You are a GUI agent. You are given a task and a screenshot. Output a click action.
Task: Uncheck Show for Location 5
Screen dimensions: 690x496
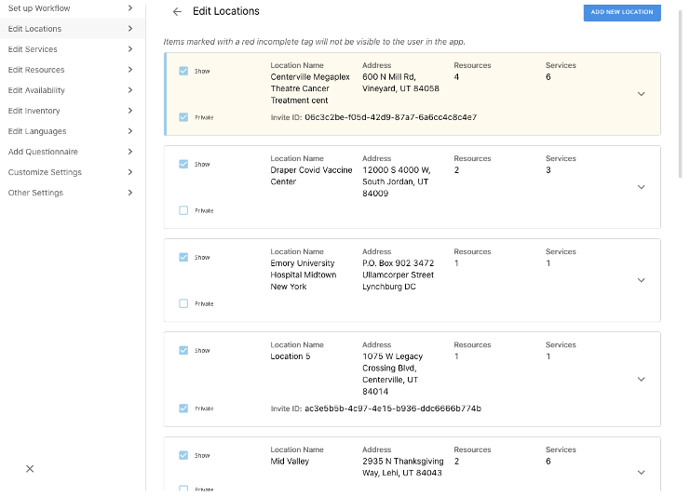pos(183,351)
